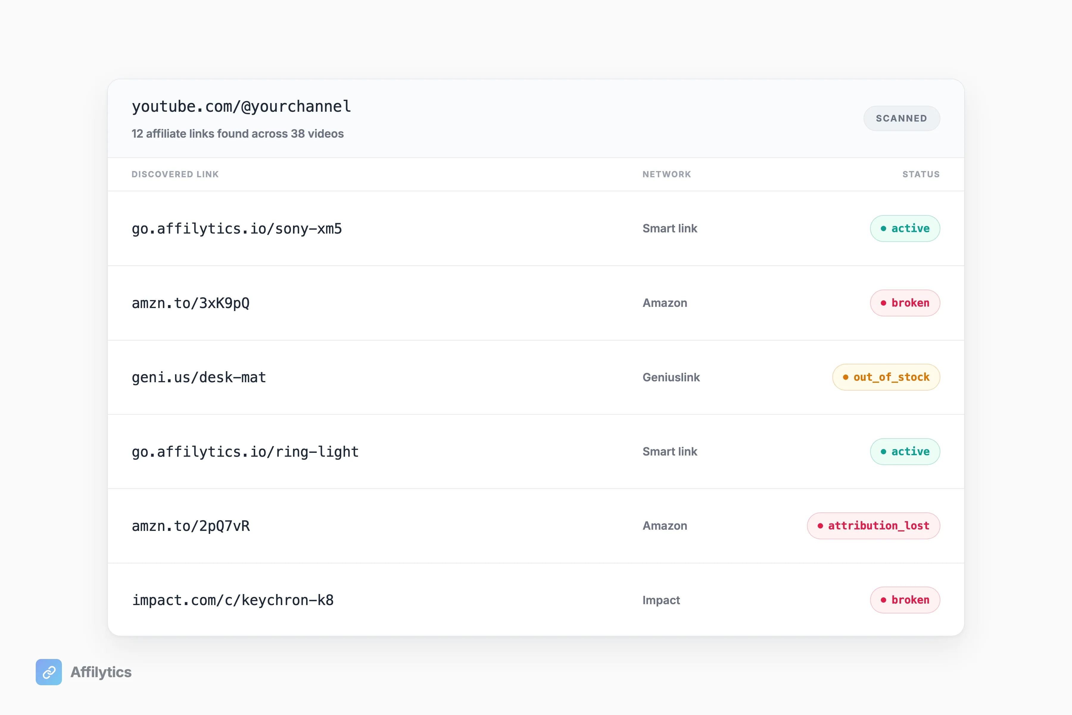1072x715 pixels.
Task: Open the go.affilytics.io/ring-light link
Action: pyautogui.click(x=245, y=451)
